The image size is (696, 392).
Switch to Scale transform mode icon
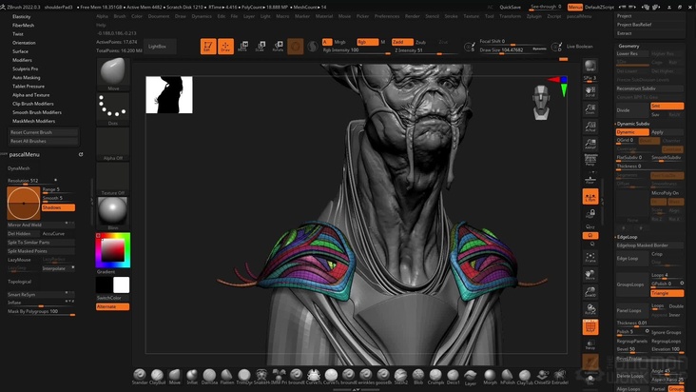pyautogui.click(x=261, y=47)
